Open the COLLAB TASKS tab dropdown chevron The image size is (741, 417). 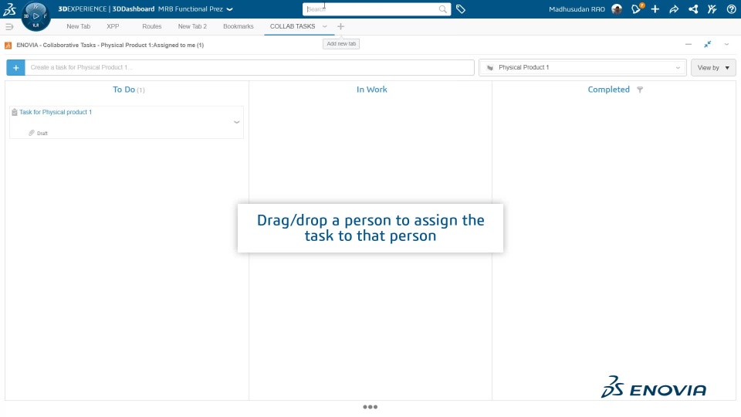tap(325, 26)
